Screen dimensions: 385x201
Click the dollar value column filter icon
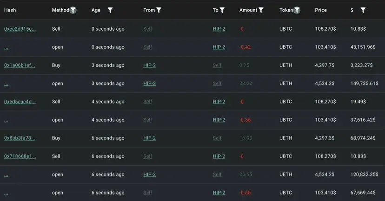point(363,10)
